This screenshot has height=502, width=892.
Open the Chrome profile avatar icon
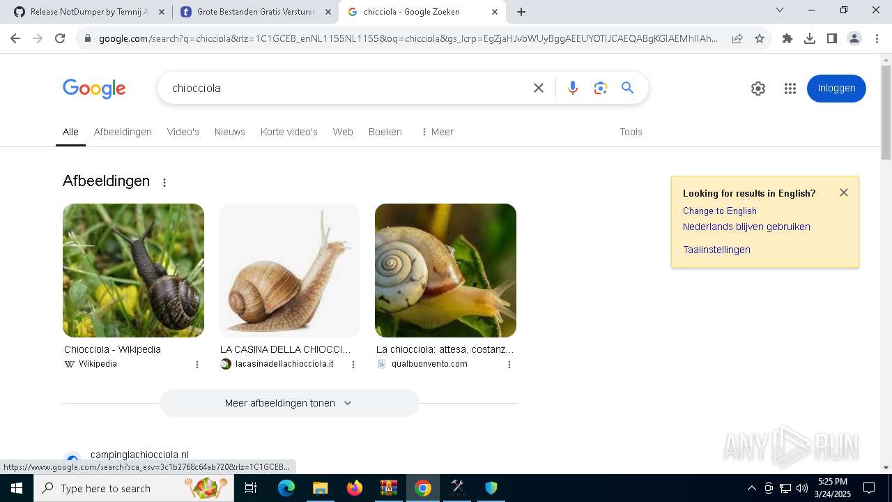(854, 38)
